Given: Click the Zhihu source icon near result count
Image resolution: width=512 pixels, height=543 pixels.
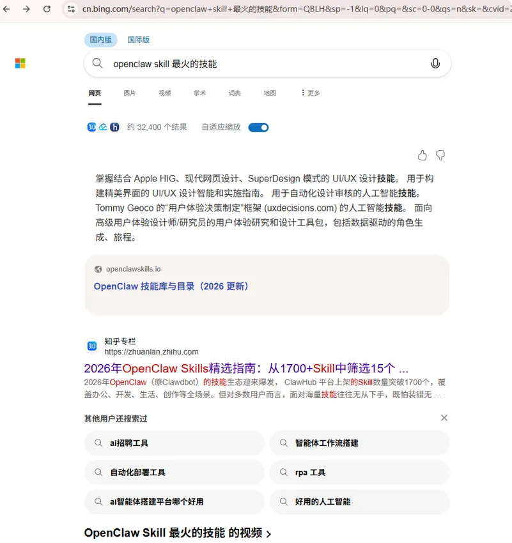Looking at the screenshot, I should (x=91, y=127).
